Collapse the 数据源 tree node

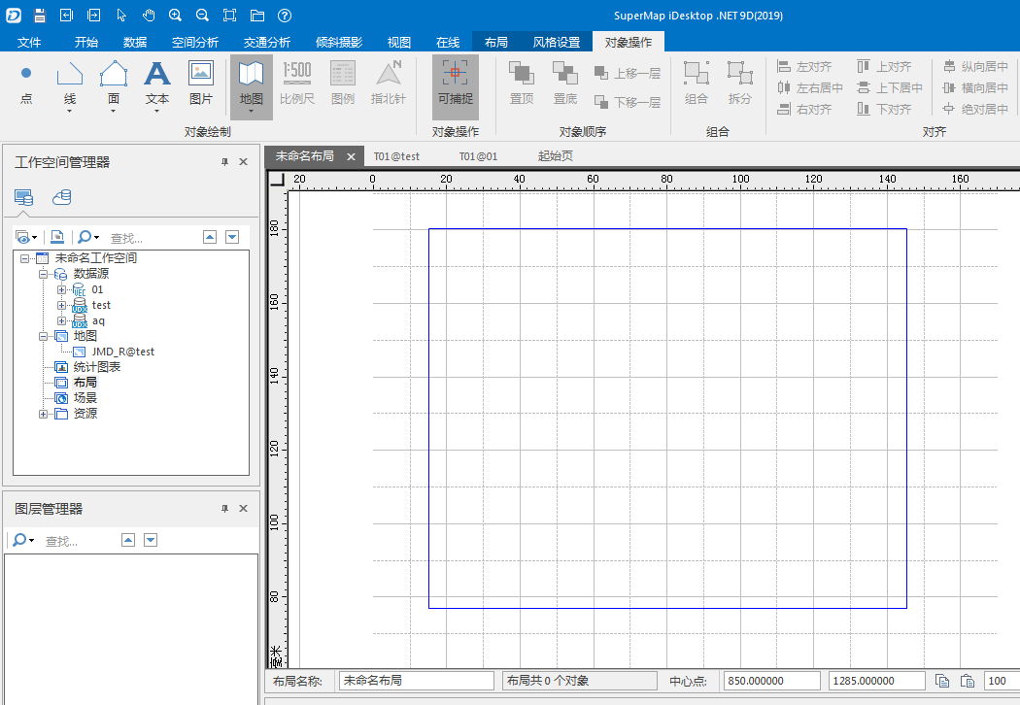click(43, 274)
